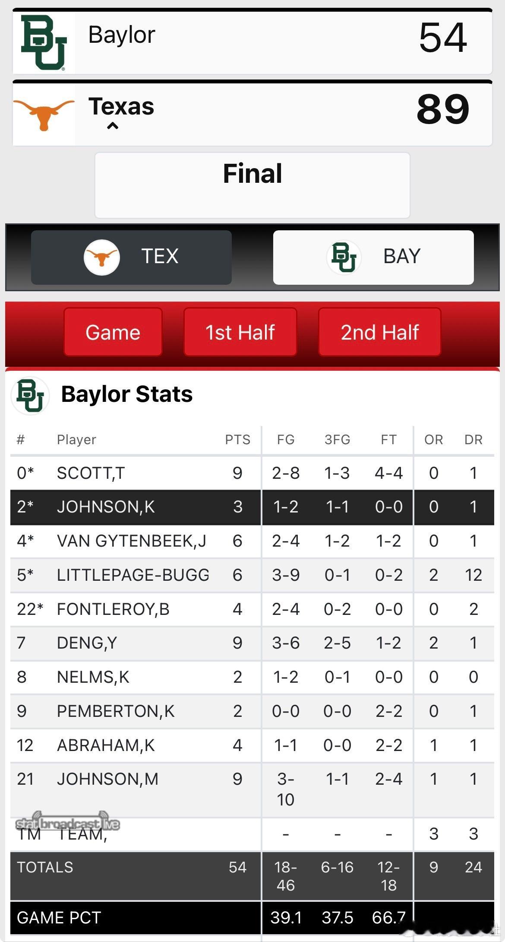
Task: Sort the table by PTS column header
Action: click(237, 440)
